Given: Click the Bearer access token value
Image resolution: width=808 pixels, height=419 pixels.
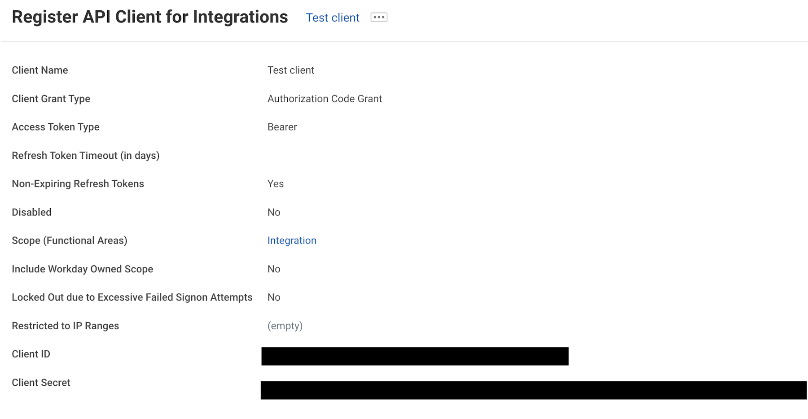Looking at the screenshot, I should 282,127.
